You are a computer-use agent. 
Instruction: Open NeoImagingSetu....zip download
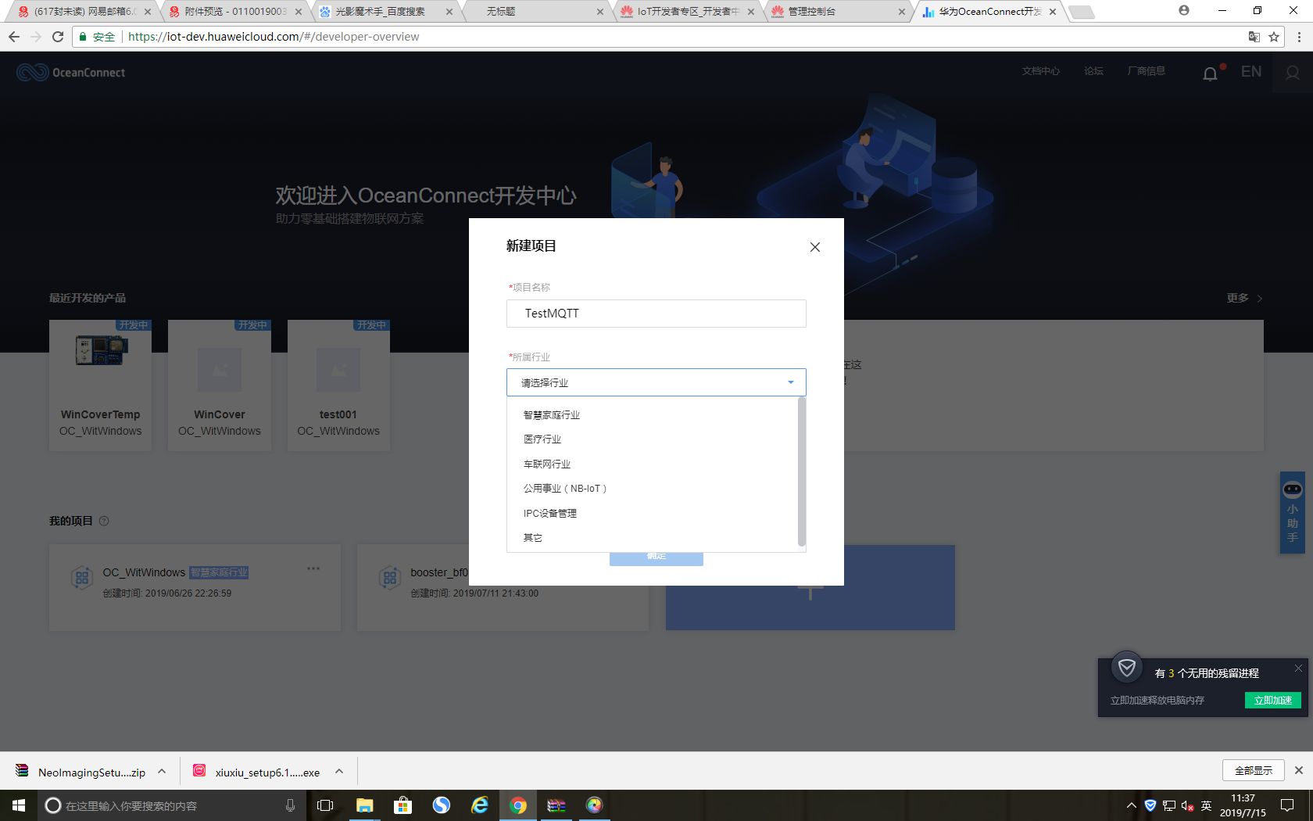point(80,772)
